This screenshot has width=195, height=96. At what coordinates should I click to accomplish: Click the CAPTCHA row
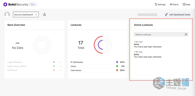35,70
